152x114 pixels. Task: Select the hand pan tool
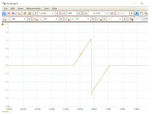click(142, 13)
